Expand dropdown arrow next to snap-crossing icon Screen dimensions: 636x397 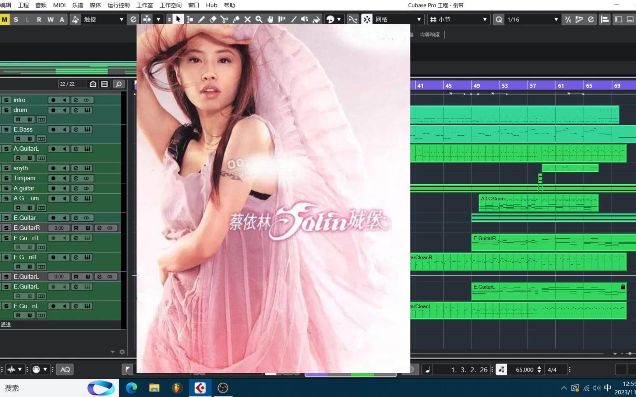159,19
